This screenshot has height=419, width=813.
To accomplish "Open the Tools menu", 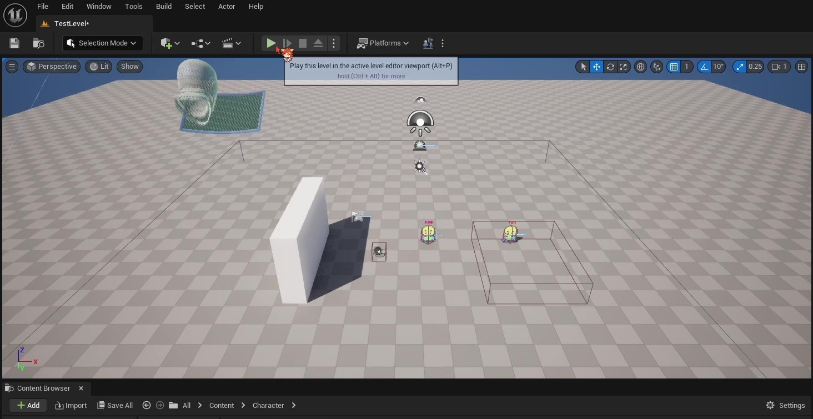I will coord(134,7).
